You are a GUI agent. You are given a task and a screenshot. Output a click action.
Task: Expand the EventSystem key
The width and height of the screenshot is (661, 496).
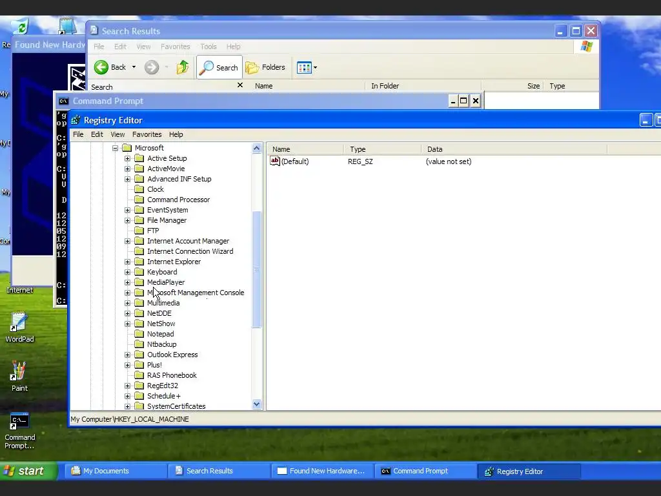[127, 210]
